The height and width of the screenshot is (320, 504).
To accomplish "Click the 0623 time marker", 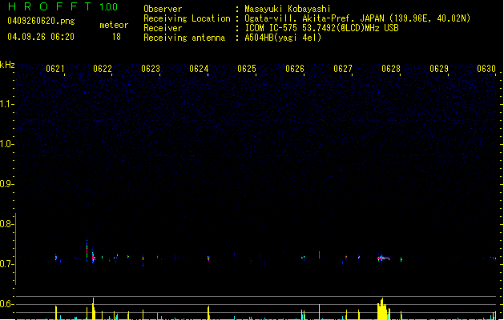I will tap(151, 68).
